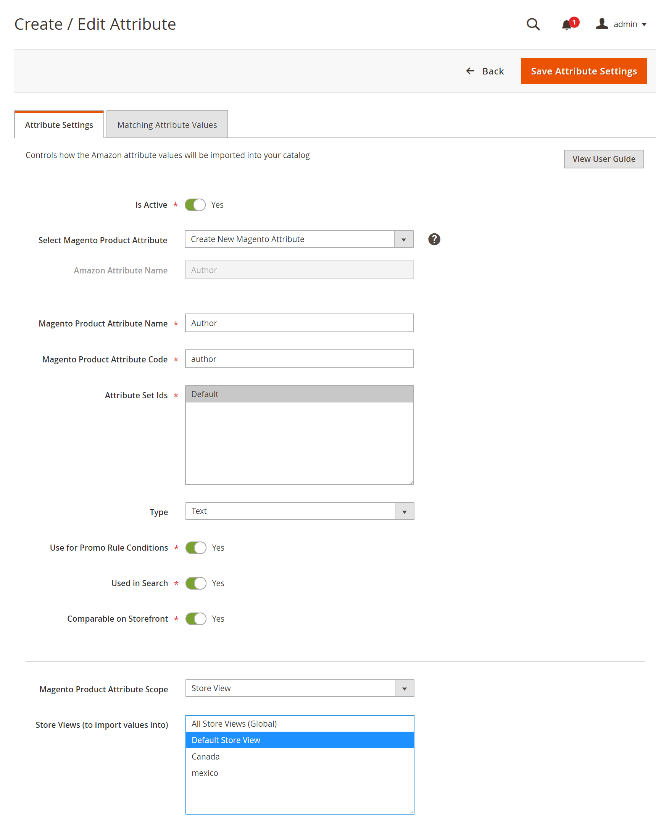
Task: Toggle Comparable on Storefront switch
Action: pos(195,619)
